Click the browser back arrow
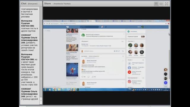The image size is (190, 107). coord(45,23)
